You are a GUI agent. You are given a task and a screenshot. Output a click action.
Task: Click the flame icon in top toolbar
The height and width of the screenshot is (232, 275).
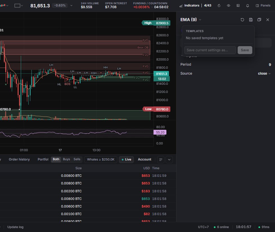point(219,6)
